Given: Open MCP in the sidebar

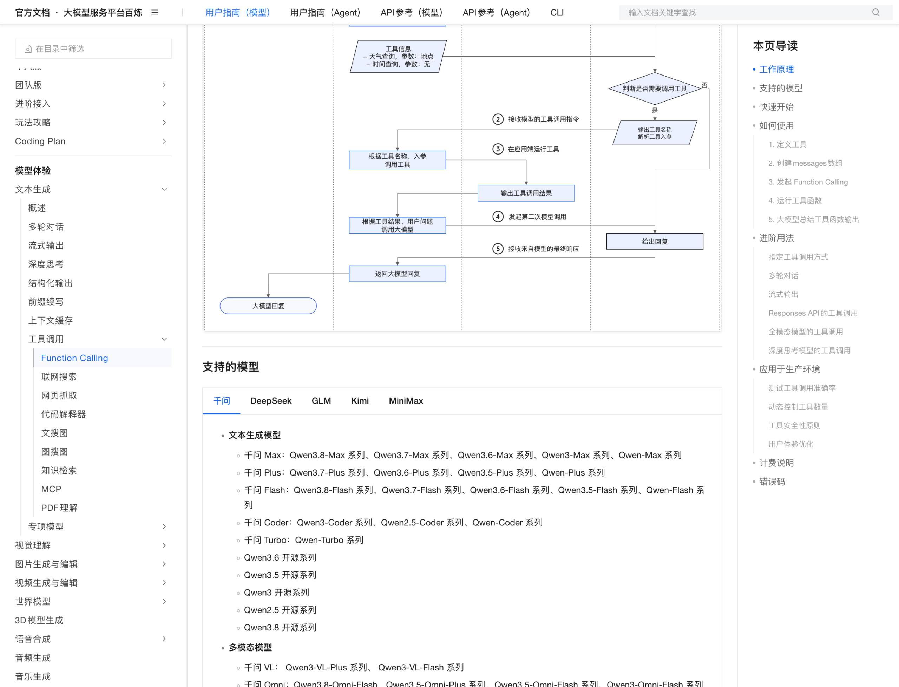Looking at the screenshot, I should 51,489.
